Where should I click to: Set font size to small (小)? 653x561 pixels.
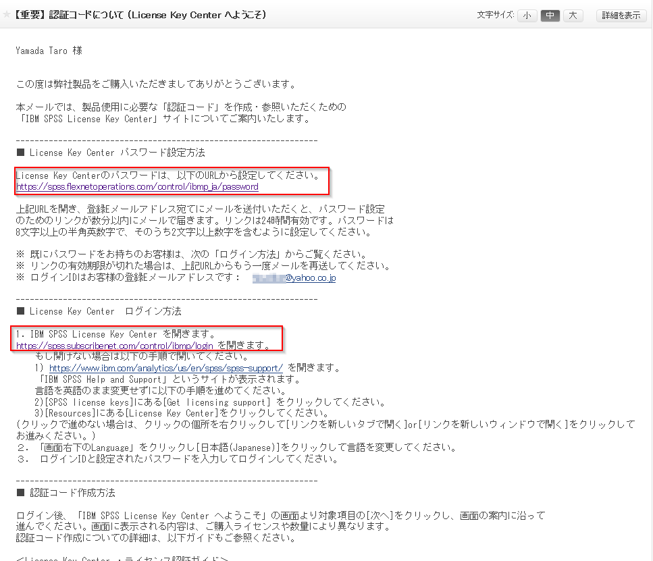pos(527,16)
